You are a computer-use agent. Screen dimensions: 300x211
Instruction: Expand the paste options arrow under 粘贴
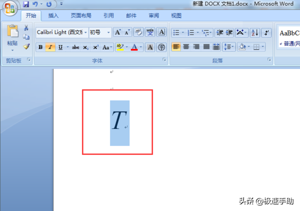coord(12,50)
